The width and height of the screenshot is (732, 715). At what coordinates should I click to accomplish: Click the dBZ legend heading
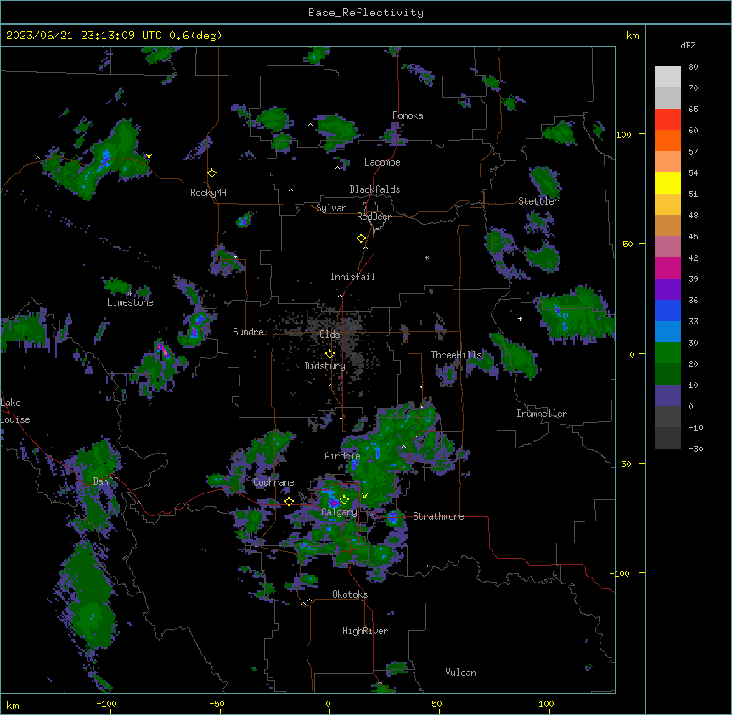point(688,45)
